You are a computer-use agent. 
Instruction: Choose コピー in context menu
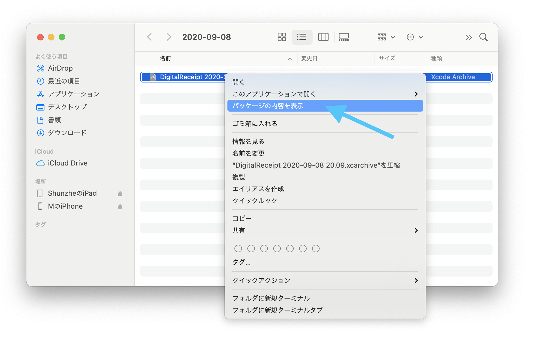325,218
